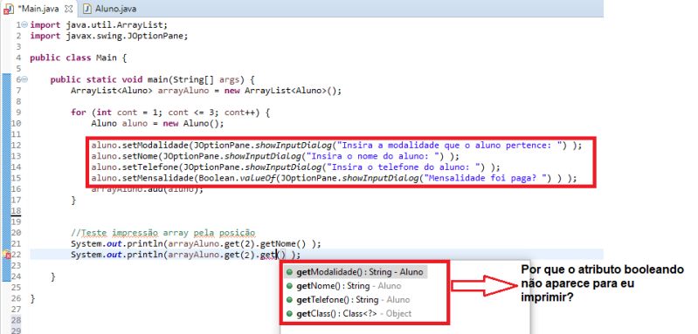698x334 pixels.
Task: Click green method icon beside getModalidade()
Action: tap(289, 272)
